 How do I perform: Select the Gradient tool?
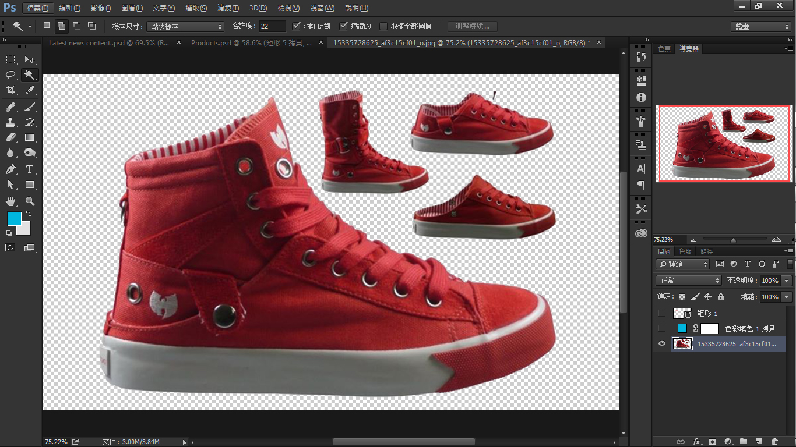[x=30, y=137]
